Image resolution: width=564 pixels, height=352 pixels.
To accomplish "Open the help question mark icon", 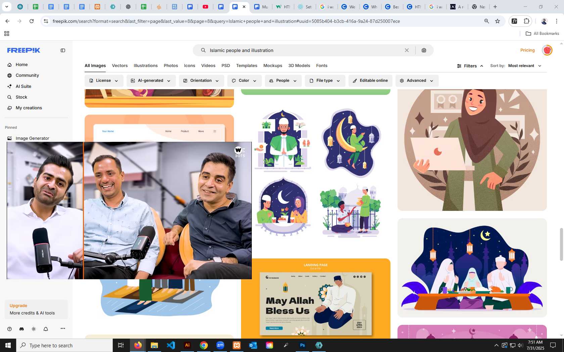I will (9, 329).
